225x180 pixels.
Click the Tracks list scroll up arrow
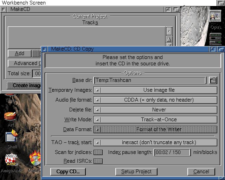(x=169, y=39)
